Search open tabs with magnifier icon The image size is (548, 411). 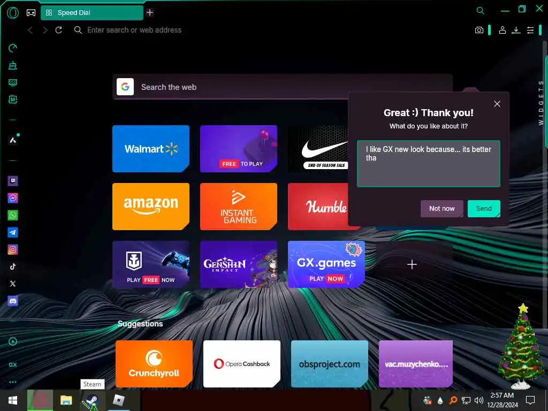[x=481, y=11]
